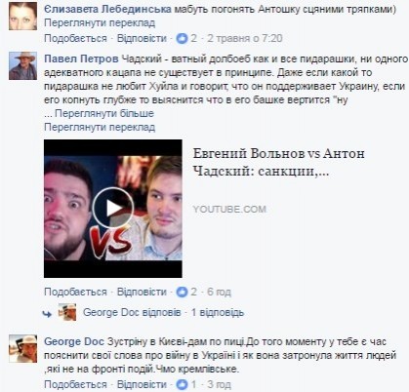Open George Doc's large avatar
Viewport: 409px width, 392px height.
(x=22, y=348)
